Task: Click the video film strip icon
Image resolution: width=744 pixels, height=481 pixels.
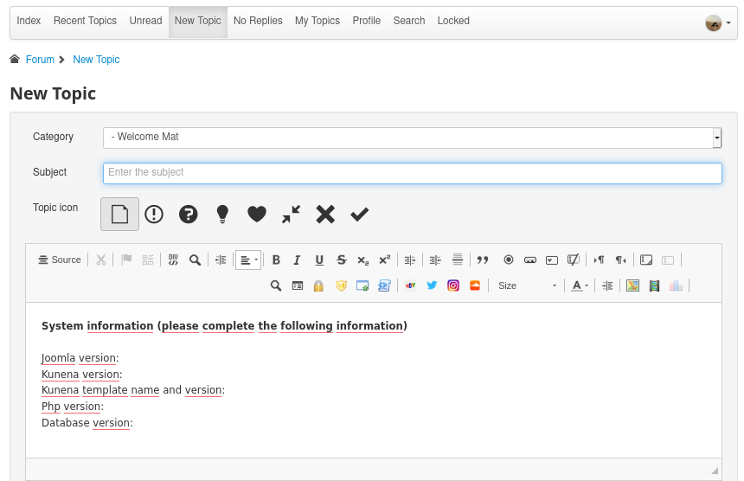Action: point(654,285)
